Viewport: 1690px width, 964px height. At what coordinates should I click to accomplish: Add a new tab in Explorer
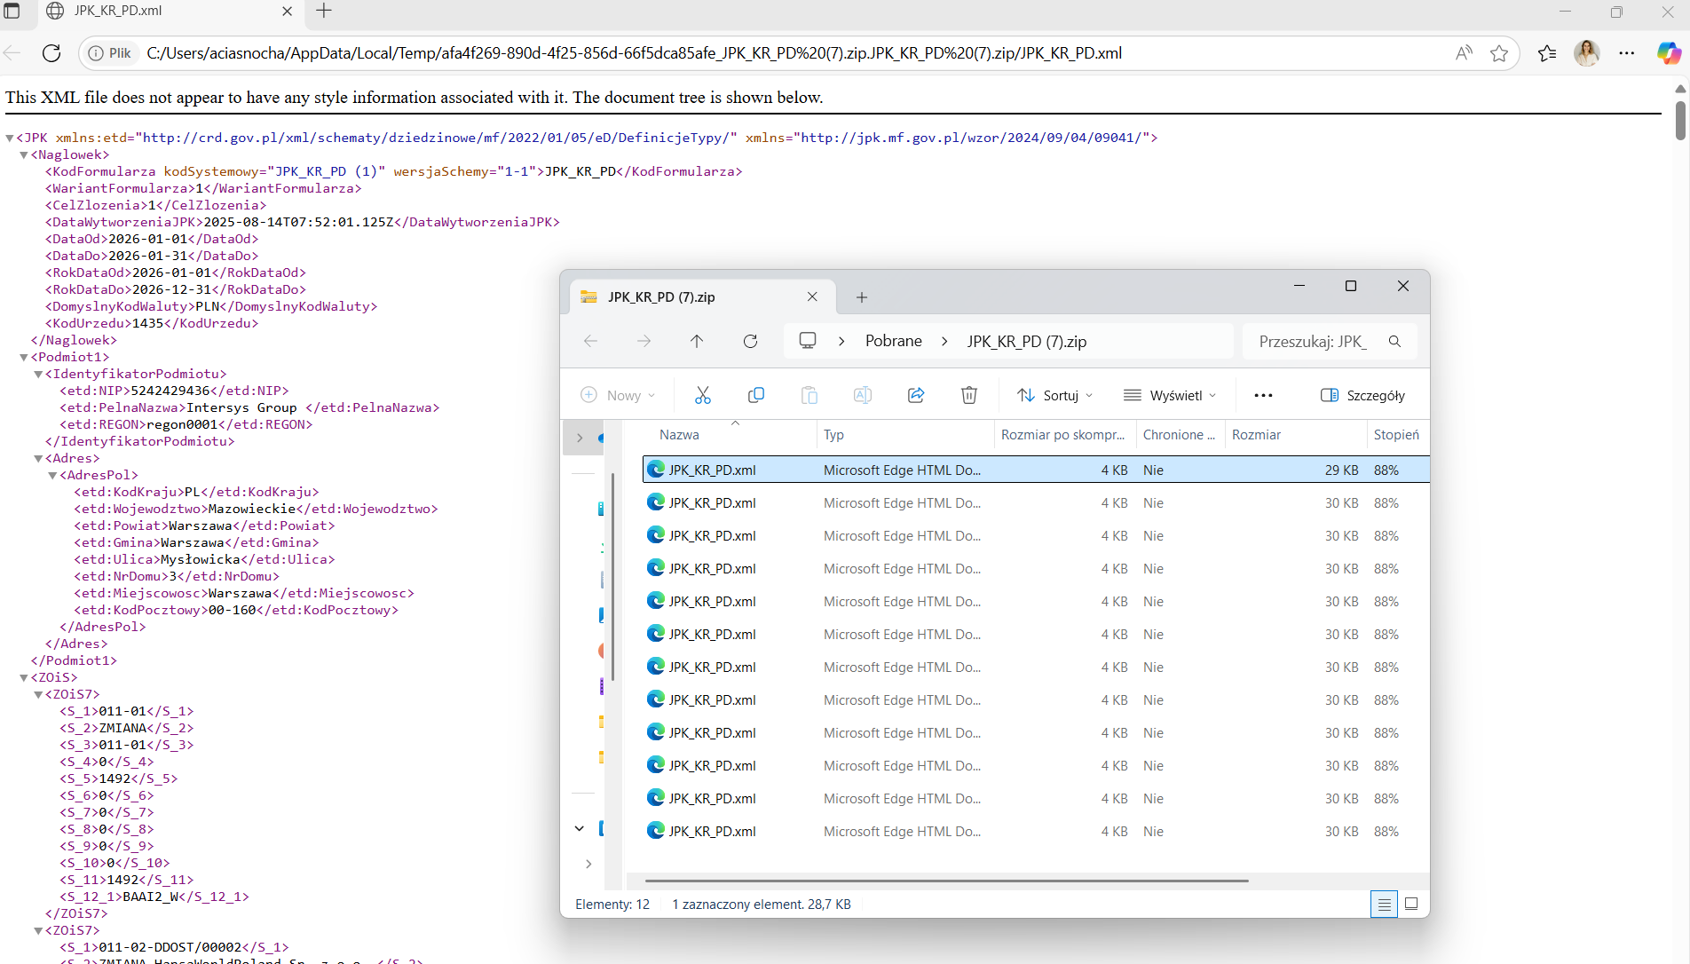[861, 297]
